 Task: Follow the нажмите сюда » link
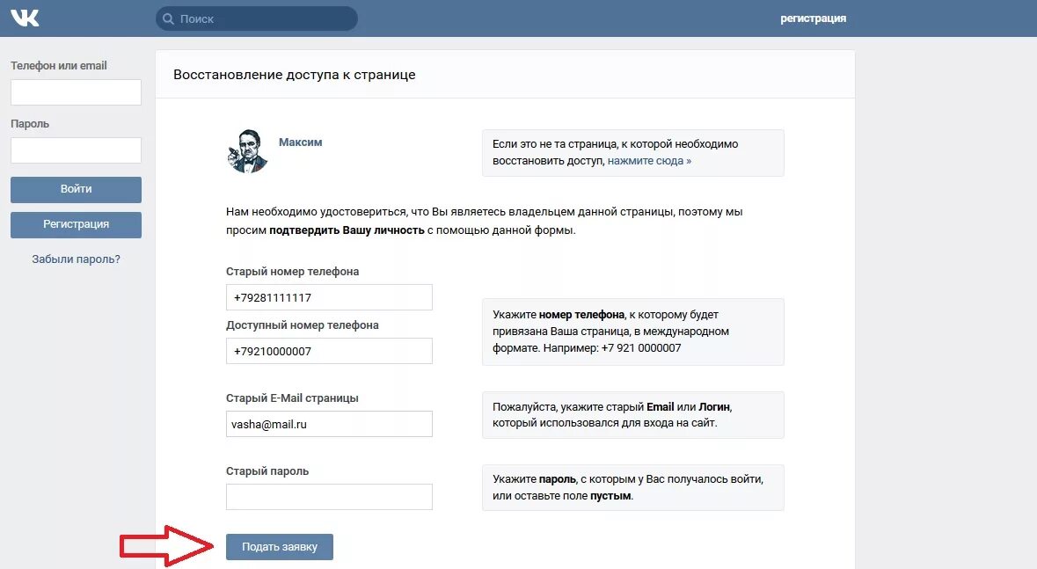tap(649, 161)
